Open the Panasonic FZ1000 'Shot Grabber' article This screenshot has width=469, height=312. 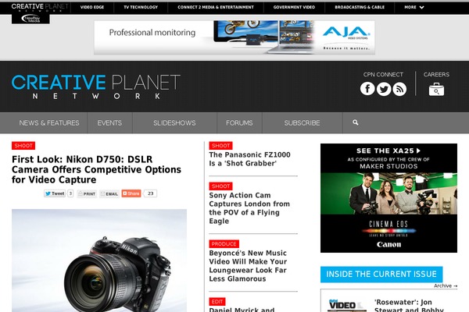[250, 159]
